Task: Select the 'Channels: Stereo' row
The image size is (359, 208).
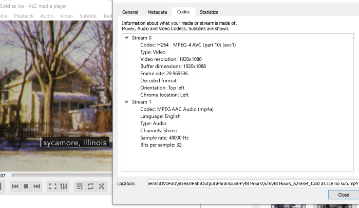Action: point(159,131)
